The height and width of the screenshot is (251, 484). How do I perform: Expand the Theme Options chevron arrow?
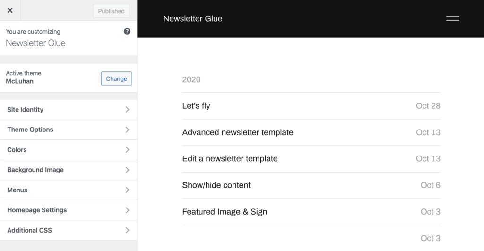127,130
